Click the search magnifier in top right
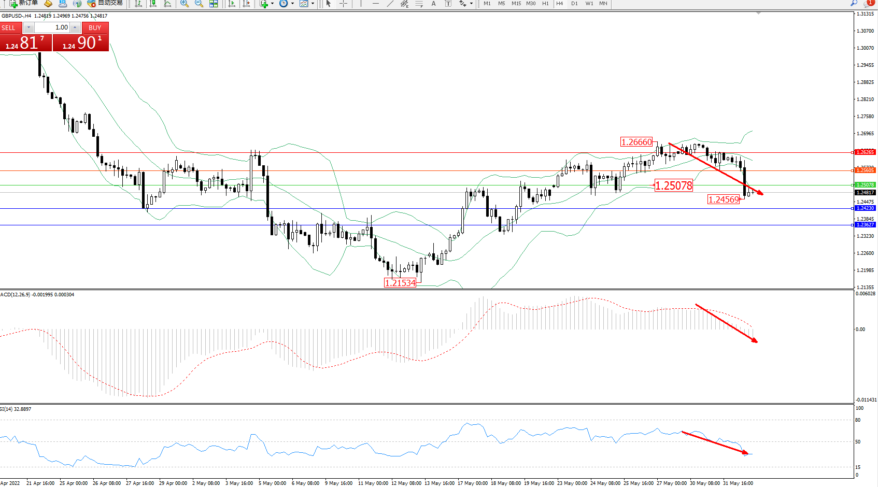This screenshot has width=878, height=487. (x=854, y=3)
